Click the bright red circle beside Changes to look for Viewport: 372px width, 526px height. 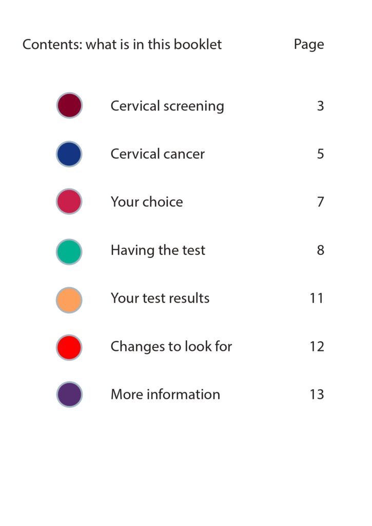click(x=69, y=347)
